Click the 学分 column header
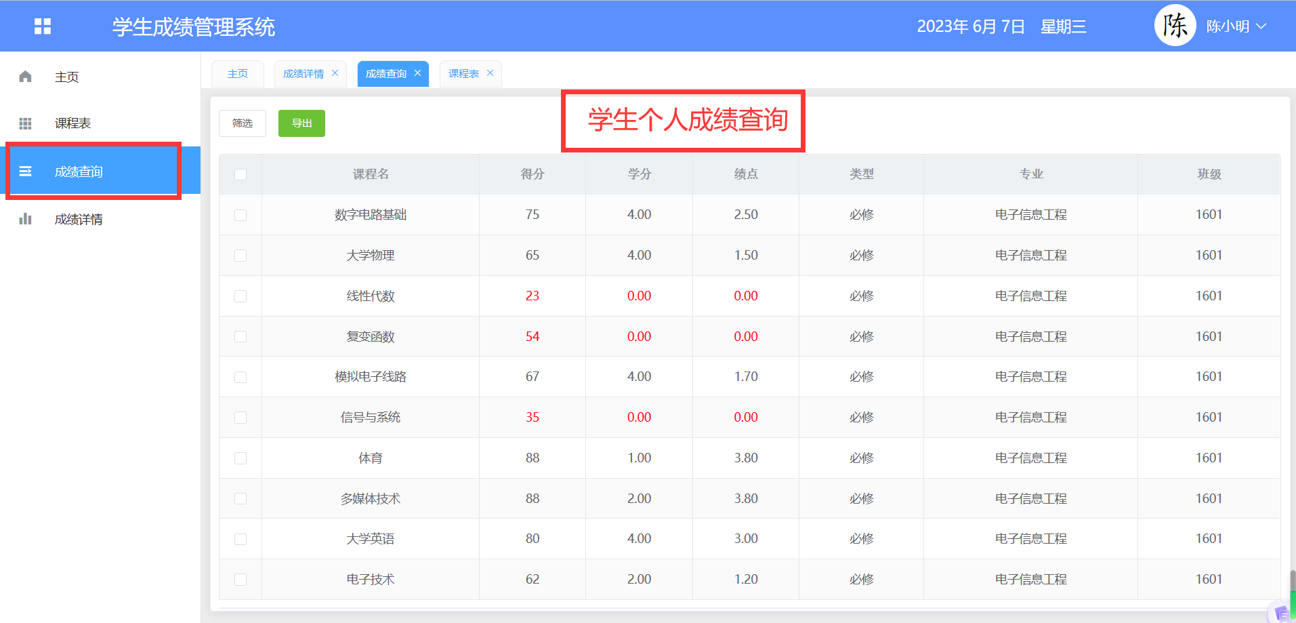 point(639,174)
